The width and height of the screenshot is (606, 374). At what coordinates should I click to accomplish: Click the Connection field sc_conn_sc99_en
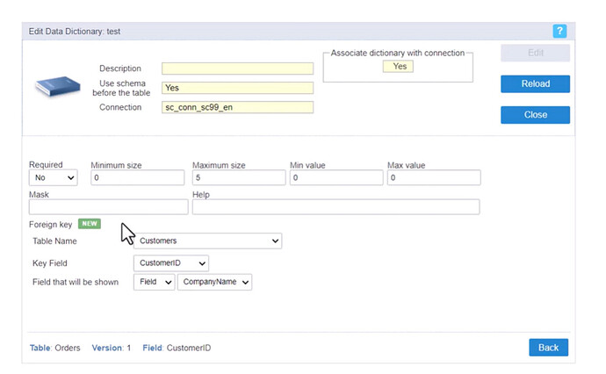[x=237, y=107]
